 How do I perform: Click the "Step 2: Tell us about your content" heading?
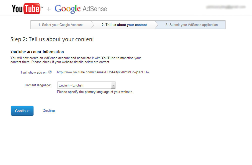52,39
